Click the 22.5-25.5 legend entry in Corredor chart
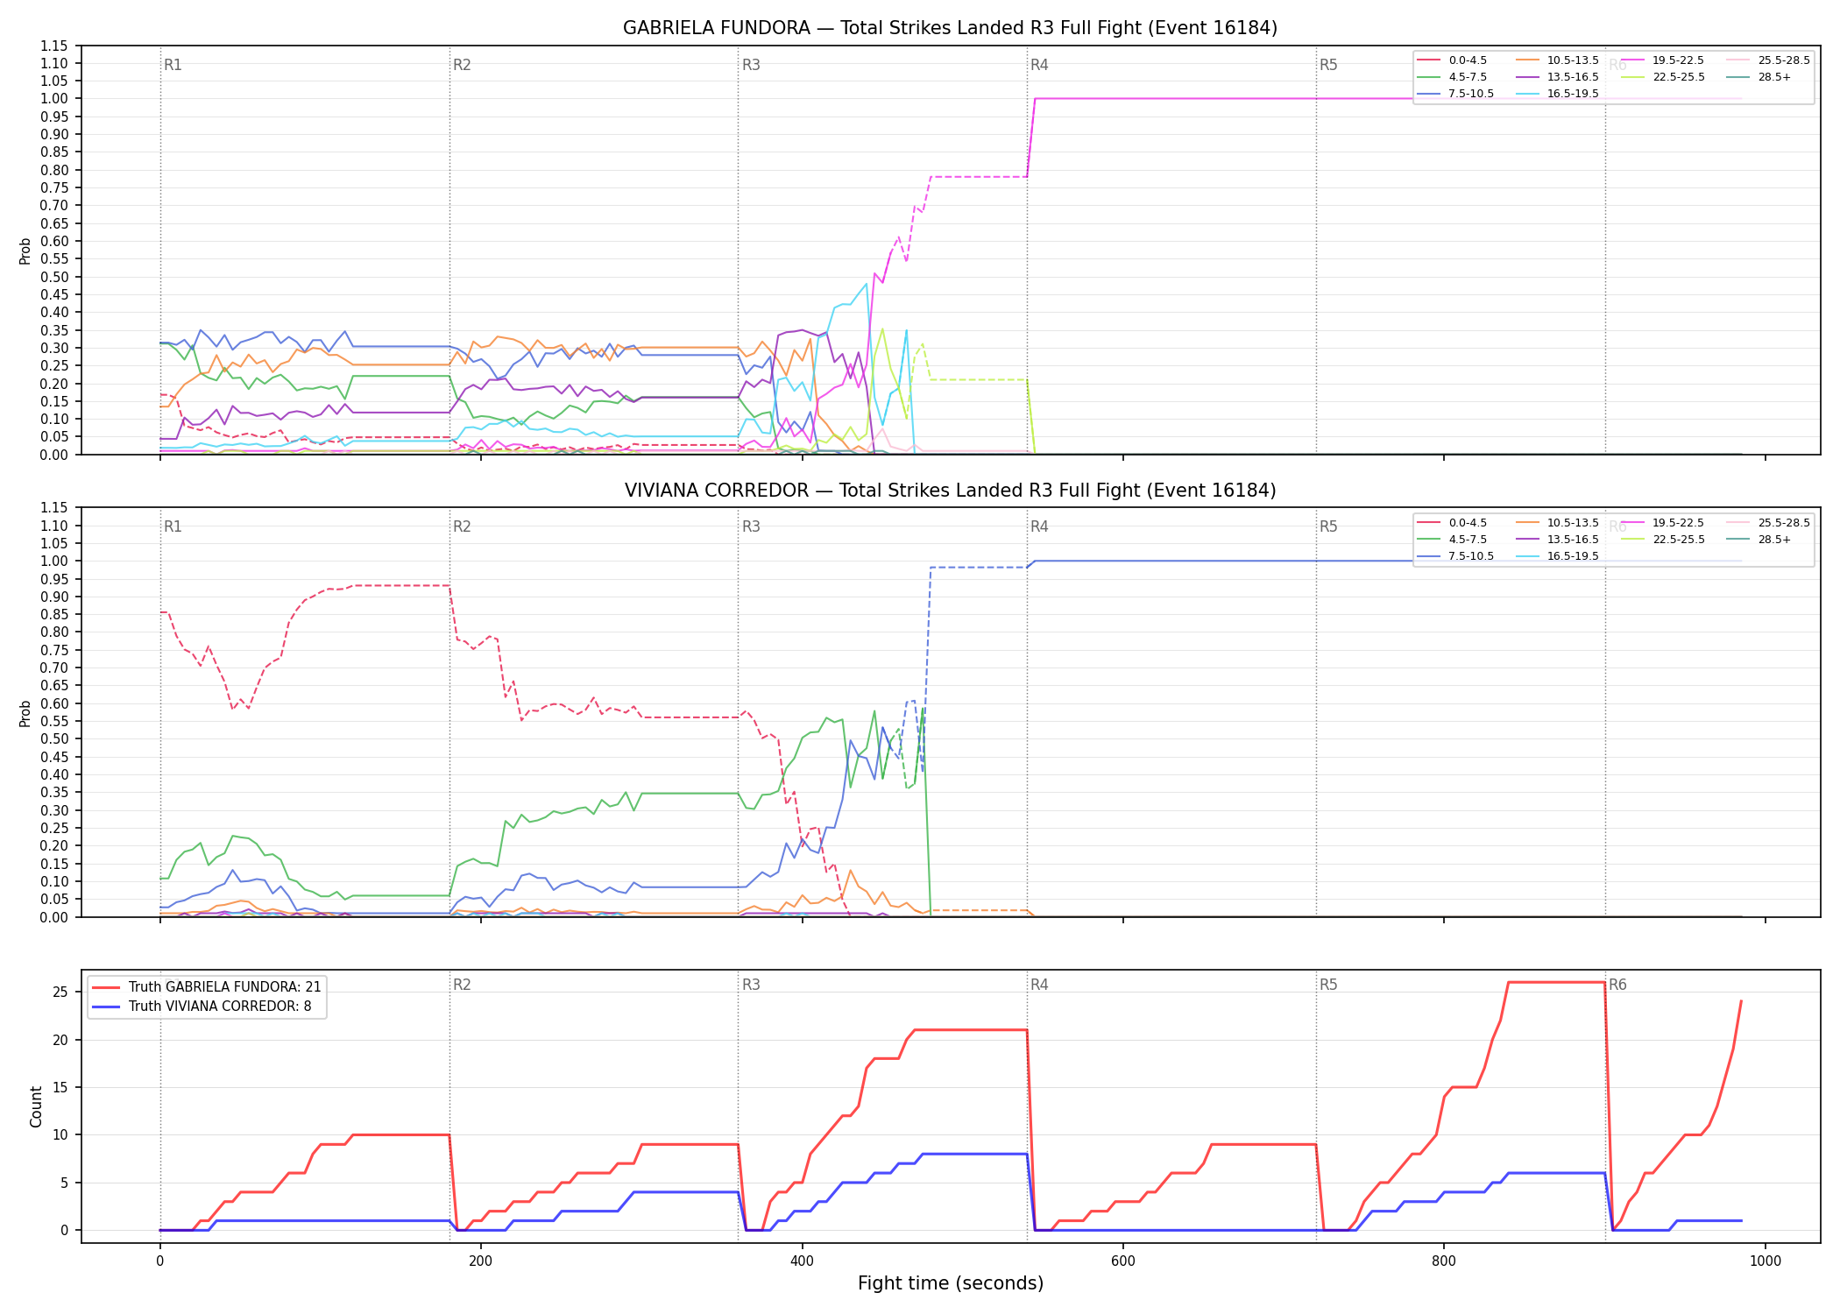This screenshot has width=1840, height=1314. click(1662, 540)
